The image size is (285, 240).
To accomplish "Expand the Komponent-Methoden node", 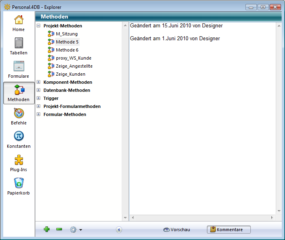I will point(39,82).
